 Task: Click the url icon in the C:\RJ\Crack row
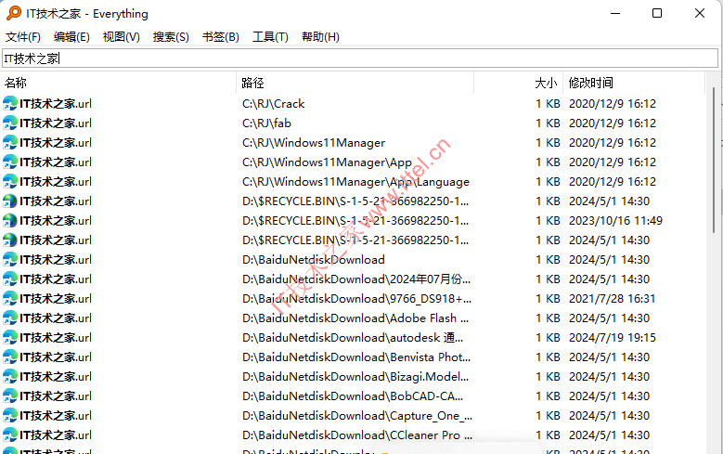[x=9, y=103]
